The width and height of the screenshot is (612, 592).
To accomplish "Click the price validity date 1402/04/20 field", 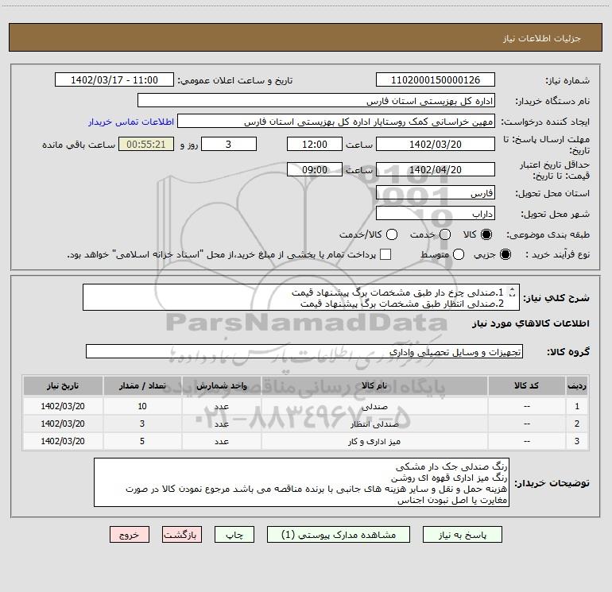I will (x=436, y=170).
